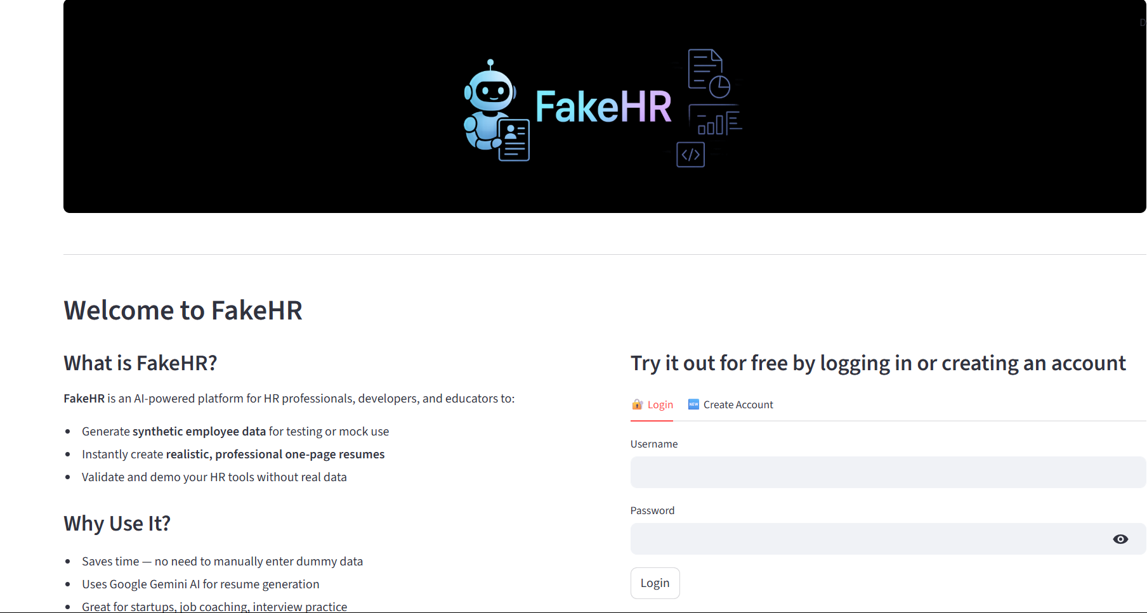Click the lock icon on Login tab
The image size is (1147, 613).
(637, 404)
